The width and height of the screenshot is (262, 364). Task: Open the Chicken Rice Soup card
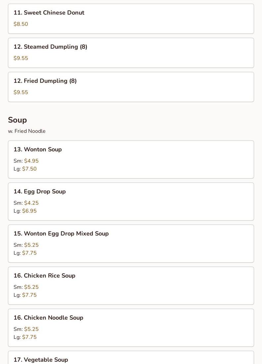point(131,286)
